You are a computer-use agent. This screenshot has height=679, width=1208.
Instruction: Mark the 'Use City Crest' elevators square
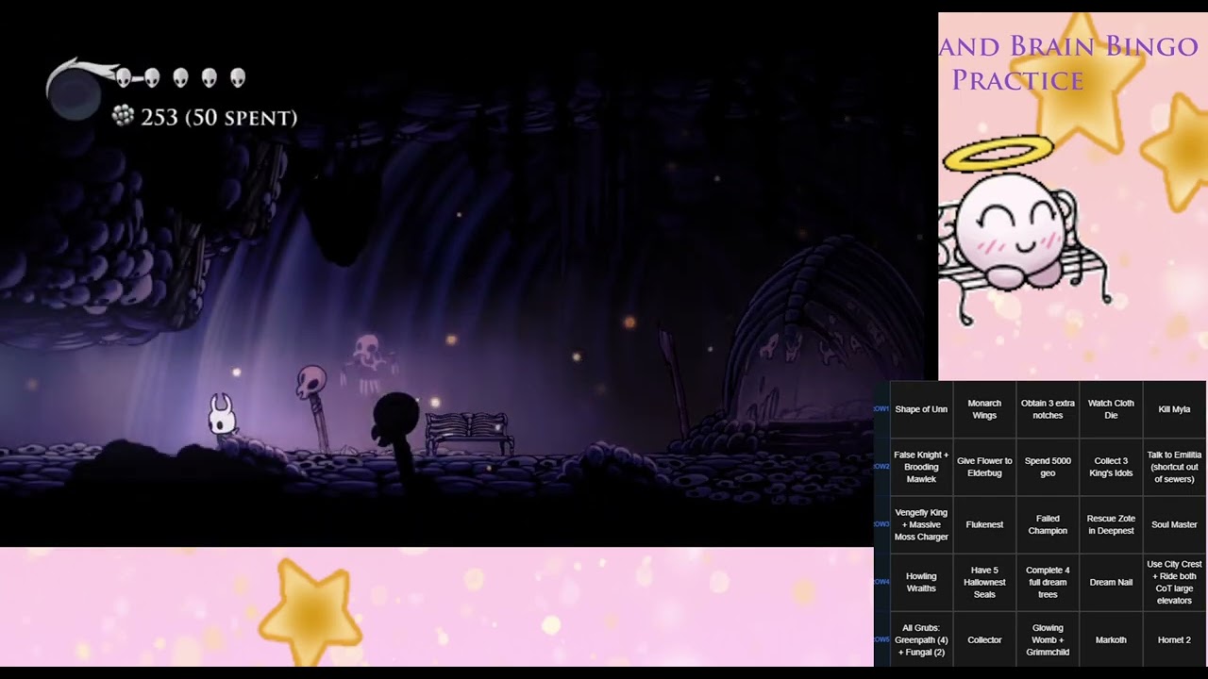(1174, 583)
